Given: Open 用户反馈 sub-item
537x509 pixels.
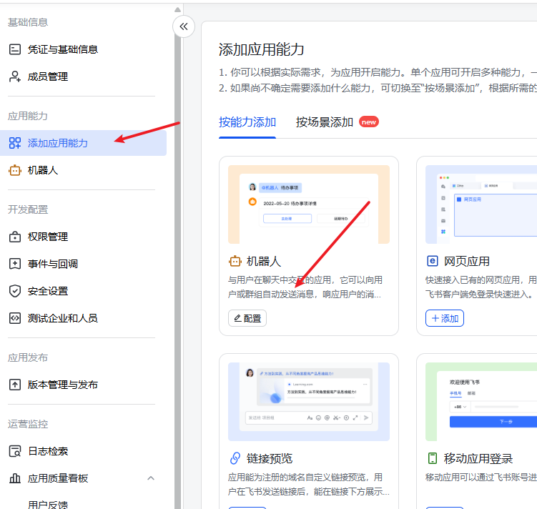Looking at the screenshot, I should click(48, 504).
